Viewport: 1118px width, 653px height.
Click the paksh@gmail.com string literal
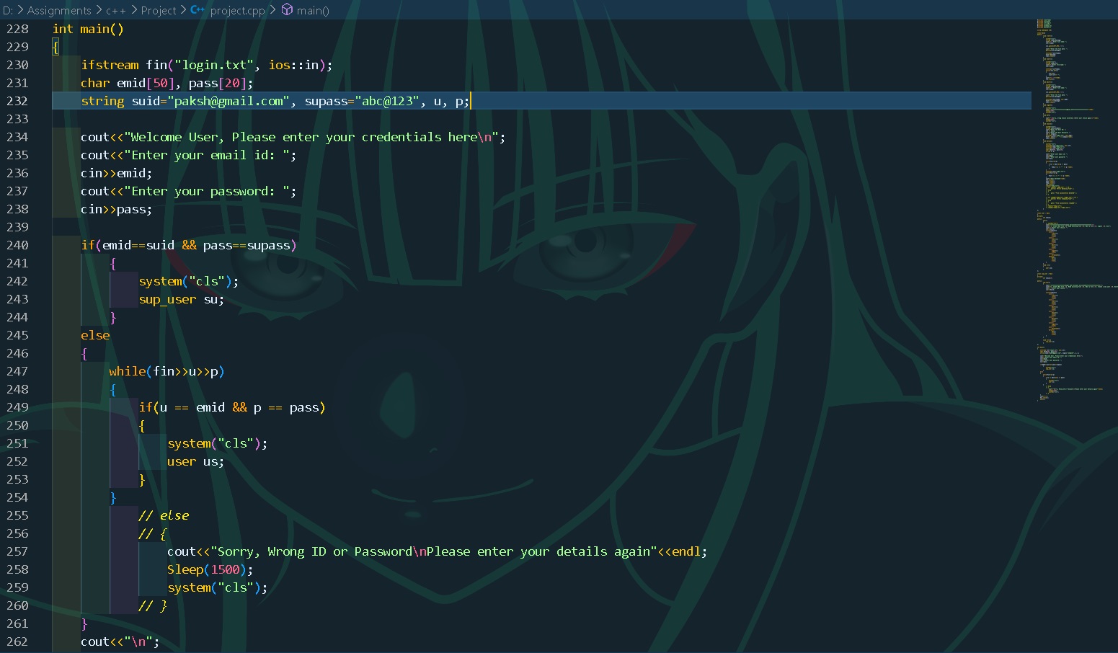click(x=229, y=101)
